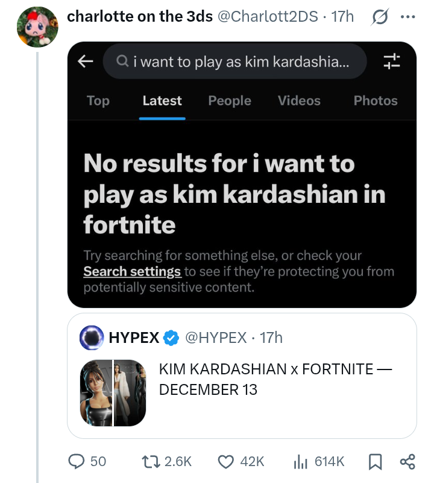434x483 pixels.
Task: Go to the Photos tab
Action: [376, 101]
